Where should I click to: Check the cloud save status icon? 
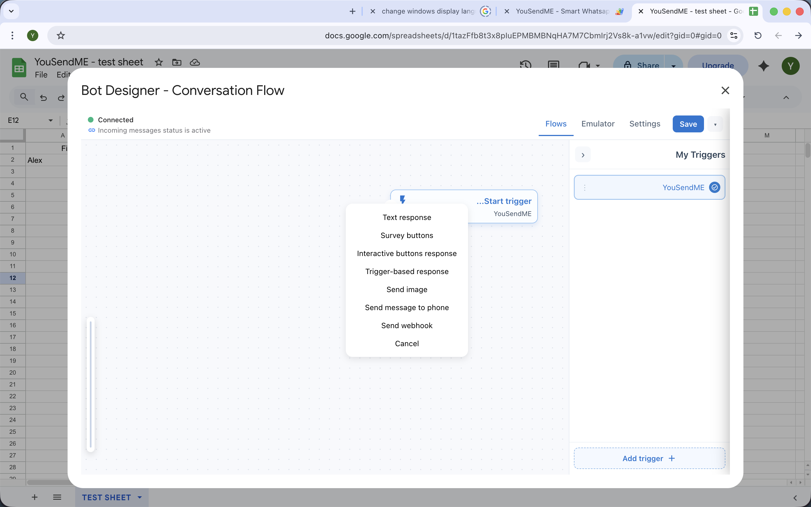[195, 62]
